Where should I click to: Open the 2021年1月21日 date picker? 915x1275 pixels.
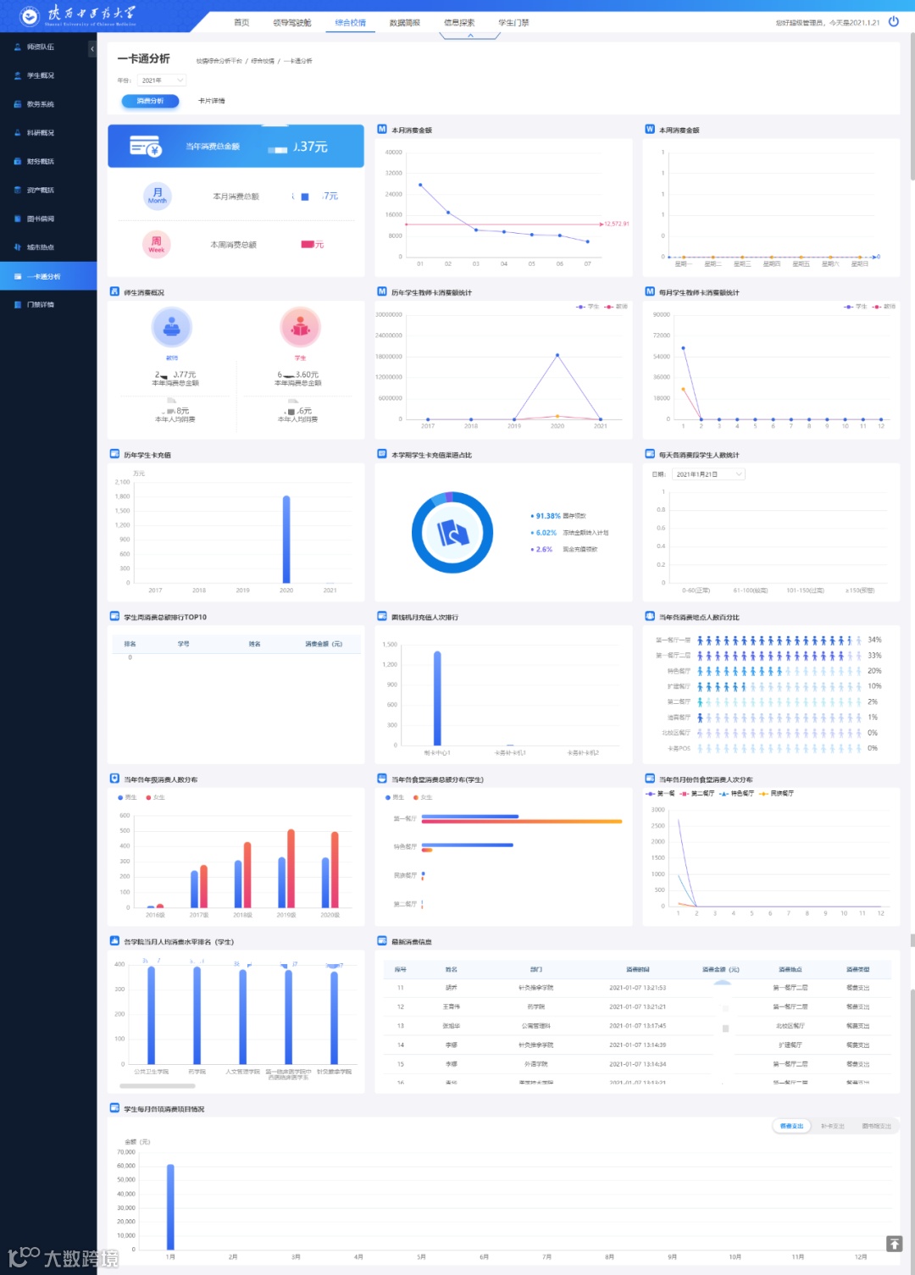[x=708, y=474]
